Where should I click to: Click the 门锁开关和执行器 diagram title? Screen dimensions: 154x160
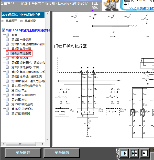tap(71, 46)
